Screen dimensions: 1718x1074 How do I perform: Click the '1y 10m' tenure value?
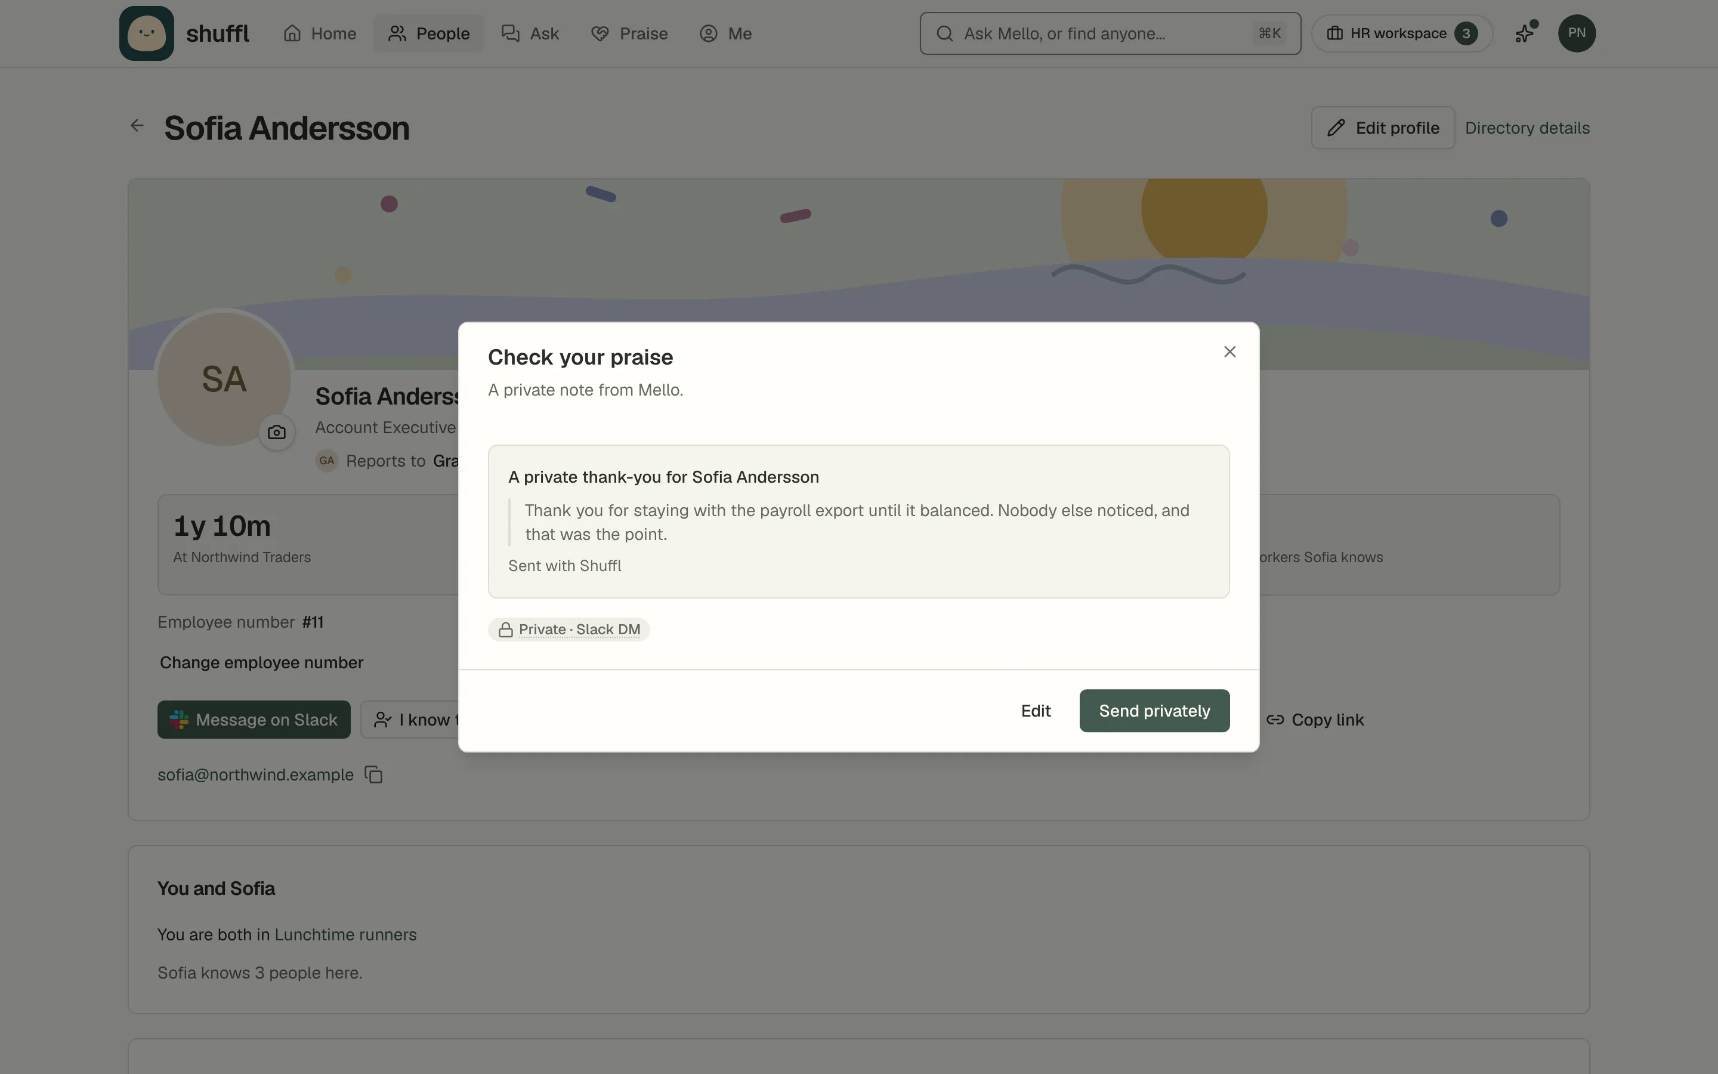222,526
